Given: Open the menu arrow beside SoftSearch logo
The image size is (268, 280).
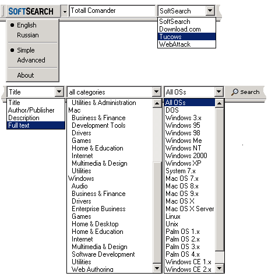Looking at the screenshot, I should point(65,12).
